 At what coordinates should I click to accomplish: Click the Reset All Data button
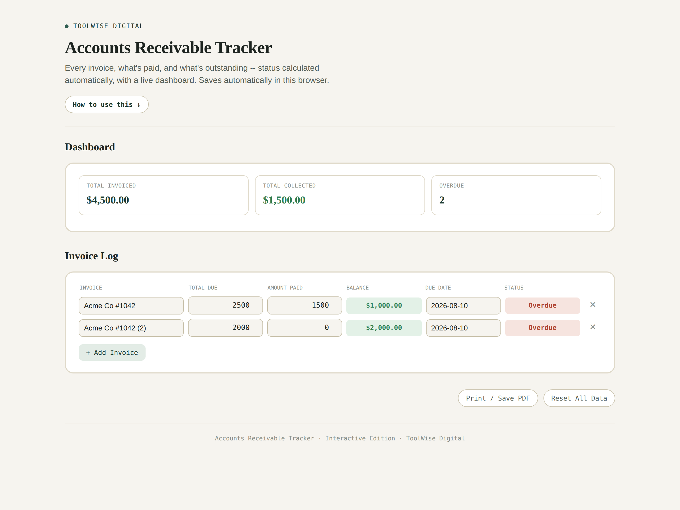[579, 398]
